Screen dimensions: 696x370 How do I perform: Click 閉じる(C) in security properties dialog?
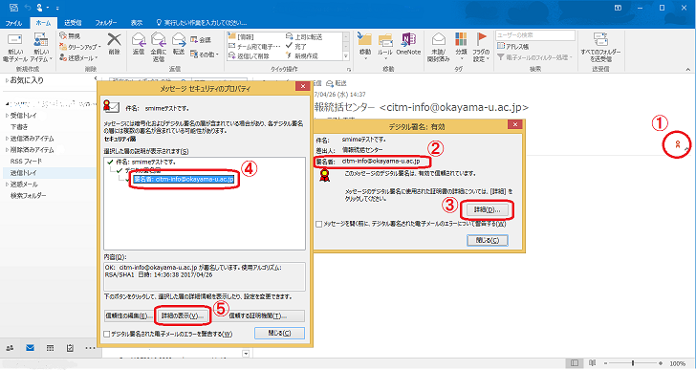279,333
